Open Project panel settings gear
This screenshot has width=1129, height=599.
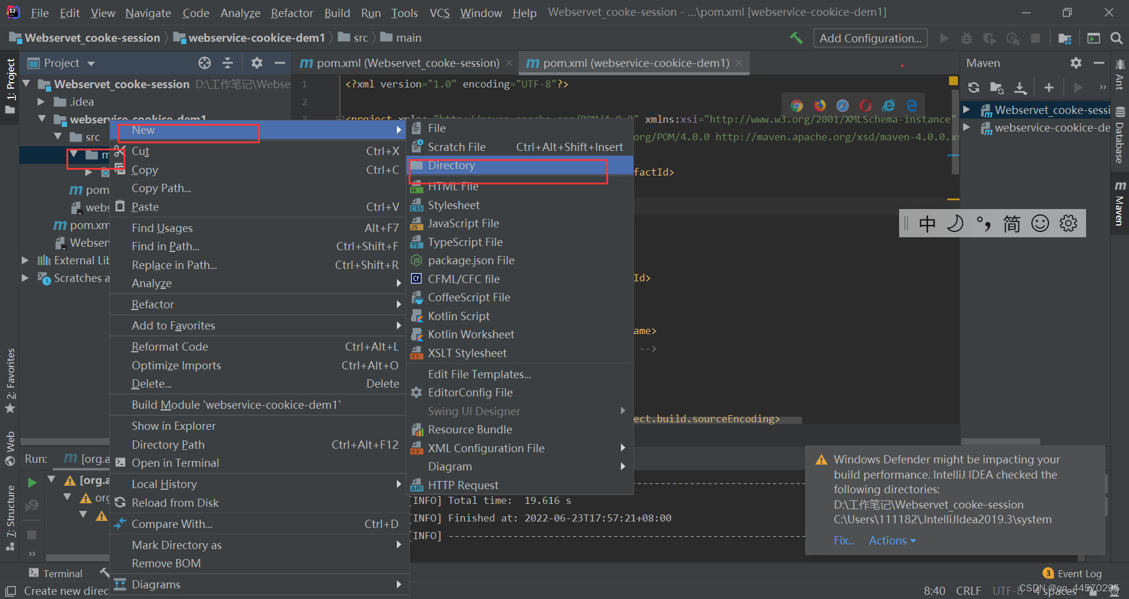257,63
